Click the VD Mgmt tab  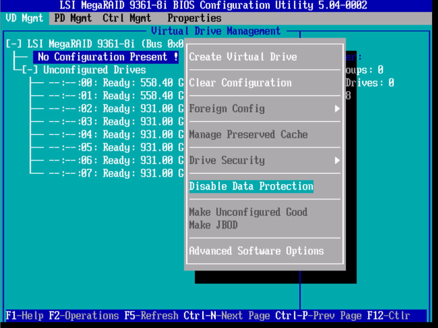(25, 19)
